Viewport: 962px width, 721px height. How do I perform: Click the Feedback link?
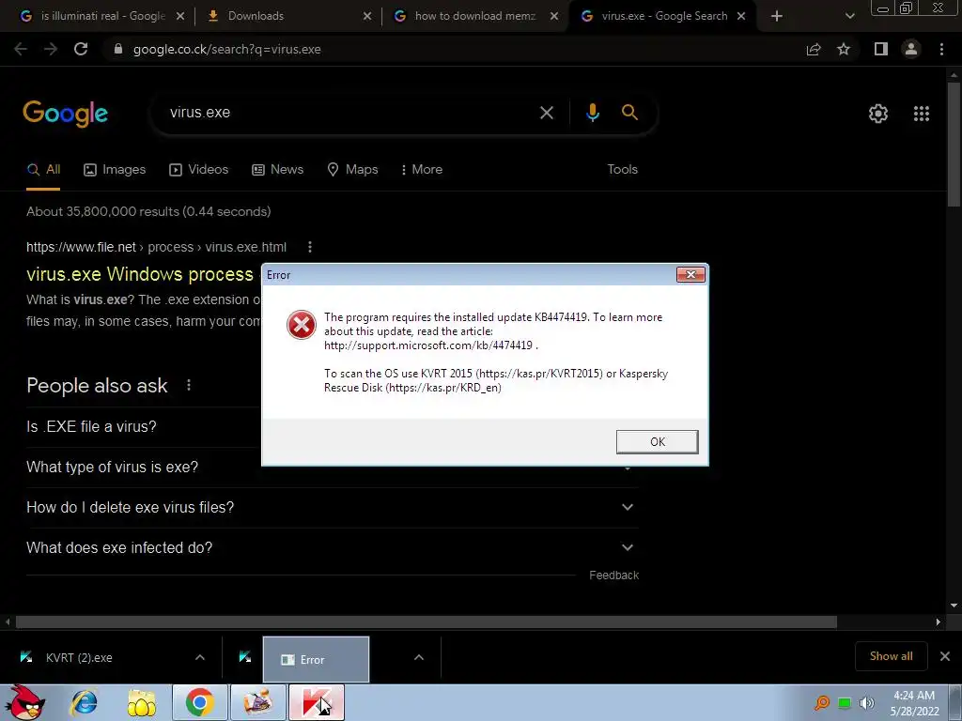click(613, 575)
